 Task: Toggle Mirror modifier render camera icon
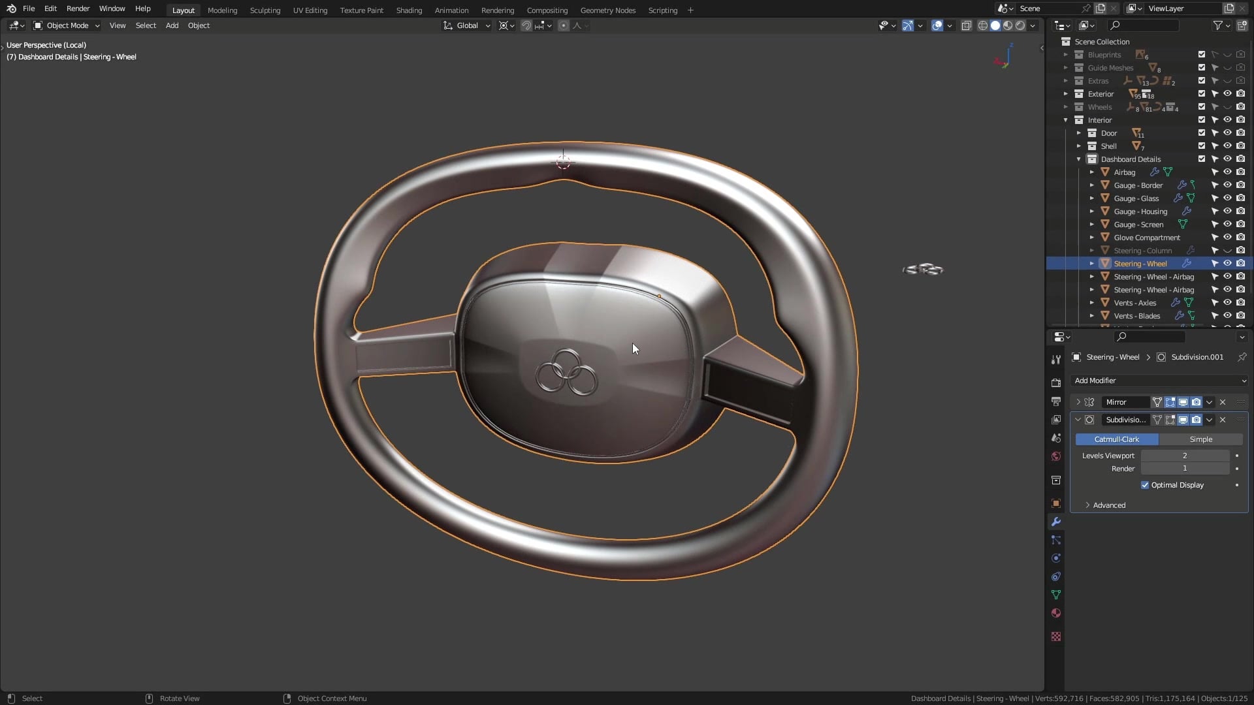click(1197, 402)
